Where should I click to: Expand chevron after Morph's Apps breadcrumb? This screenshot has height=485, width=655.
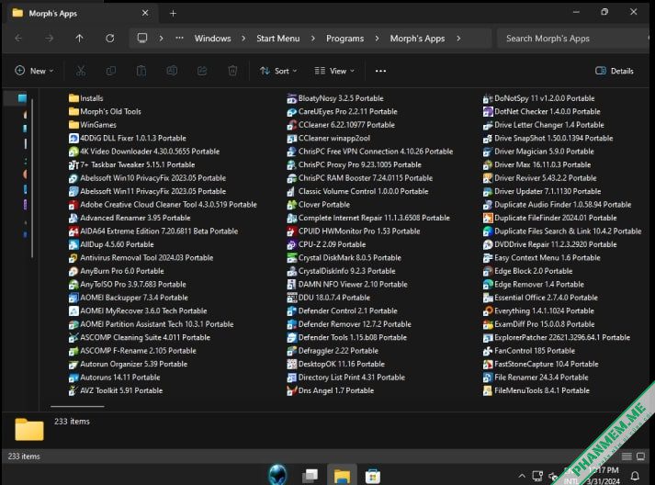tap(458, 39)
